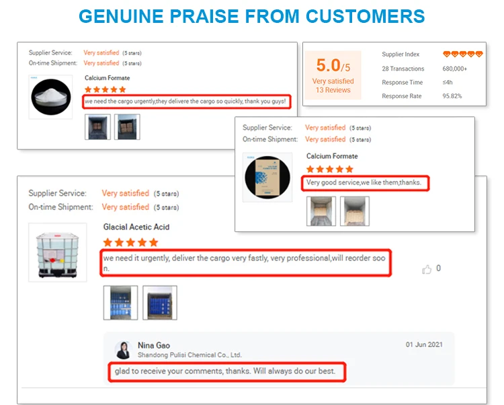This screenshot has width=504, height=405.
Task: Open the Glacial Acetic Acid product title
Action: click(x=136, y=227)
